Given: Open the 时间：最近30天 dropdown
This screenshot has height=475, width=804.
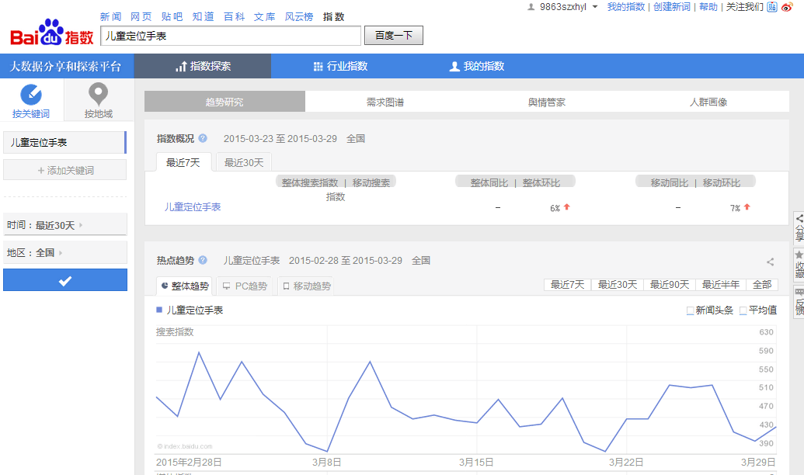Looking at the screenshot, I should coord(65,224).
